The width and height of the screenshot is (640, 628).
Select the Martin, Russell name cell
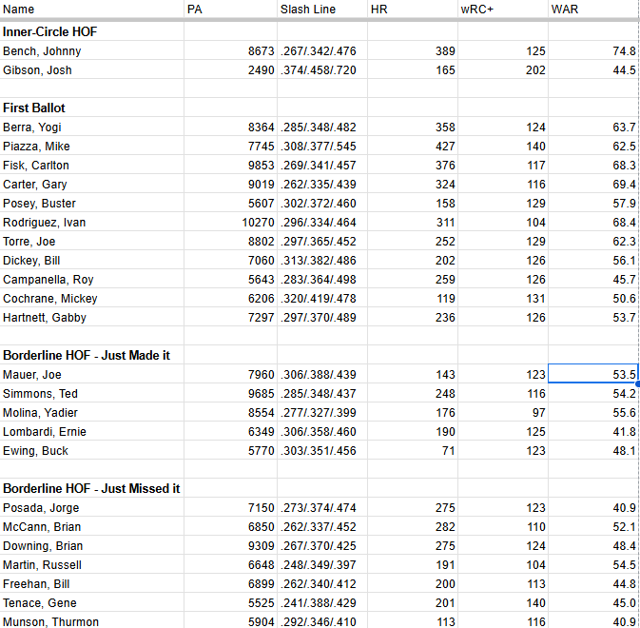92,564
